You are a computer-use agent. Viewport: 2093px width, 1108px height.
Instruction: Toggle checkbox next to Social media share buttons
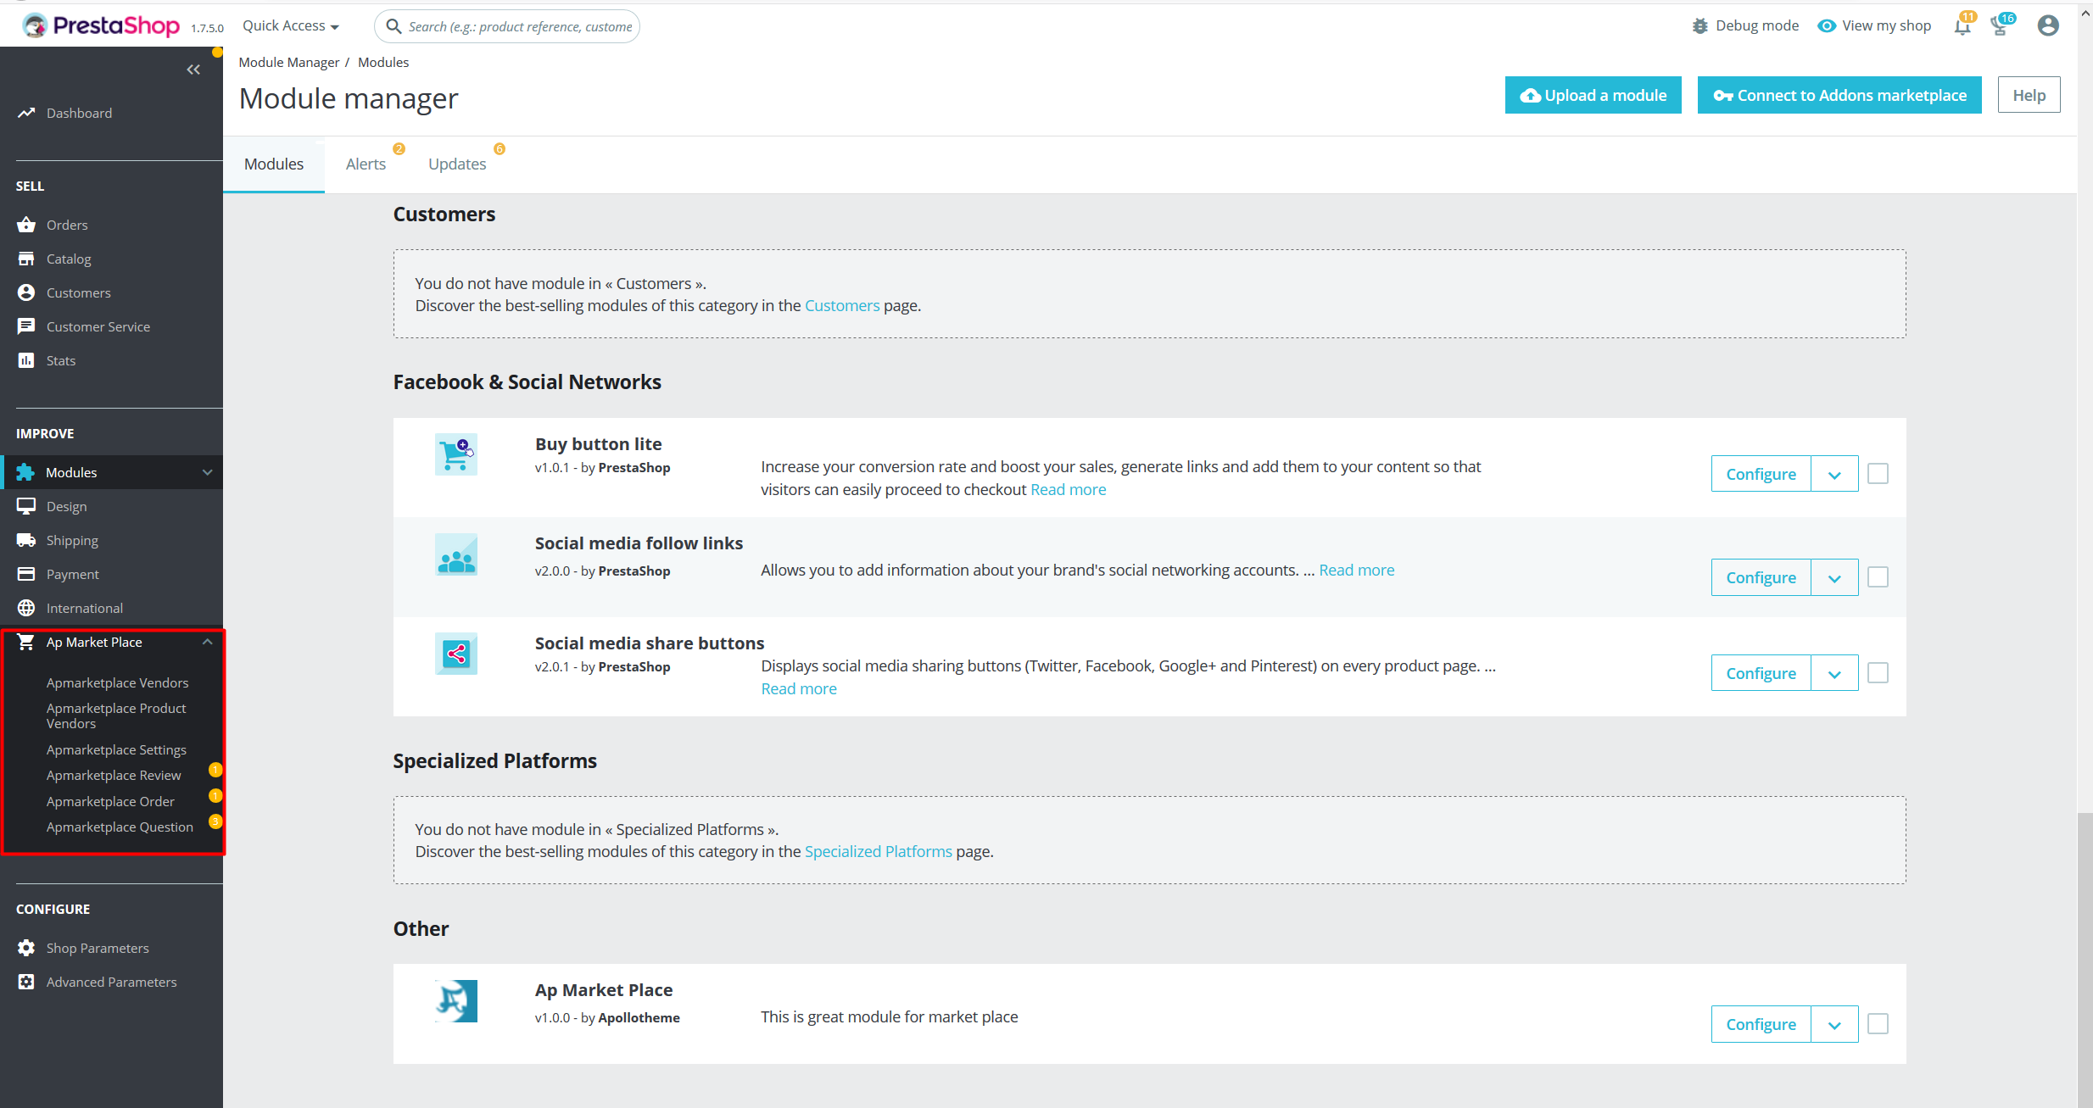point(1878,672)
